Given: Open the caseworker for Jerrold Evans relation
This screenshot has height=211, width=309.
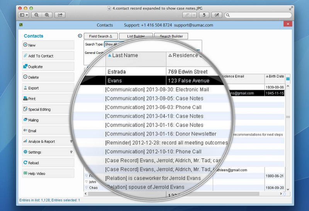Looking at the screenshot, I should [x=153, y=178].
